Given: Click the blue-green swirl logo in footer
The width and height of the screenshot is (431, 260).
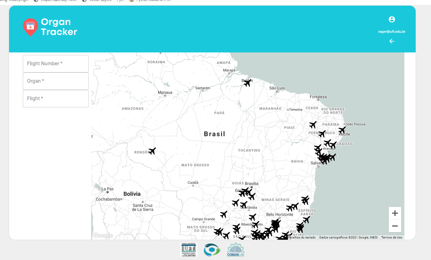Looking at the screenshot, I should [x=212, y=250].
